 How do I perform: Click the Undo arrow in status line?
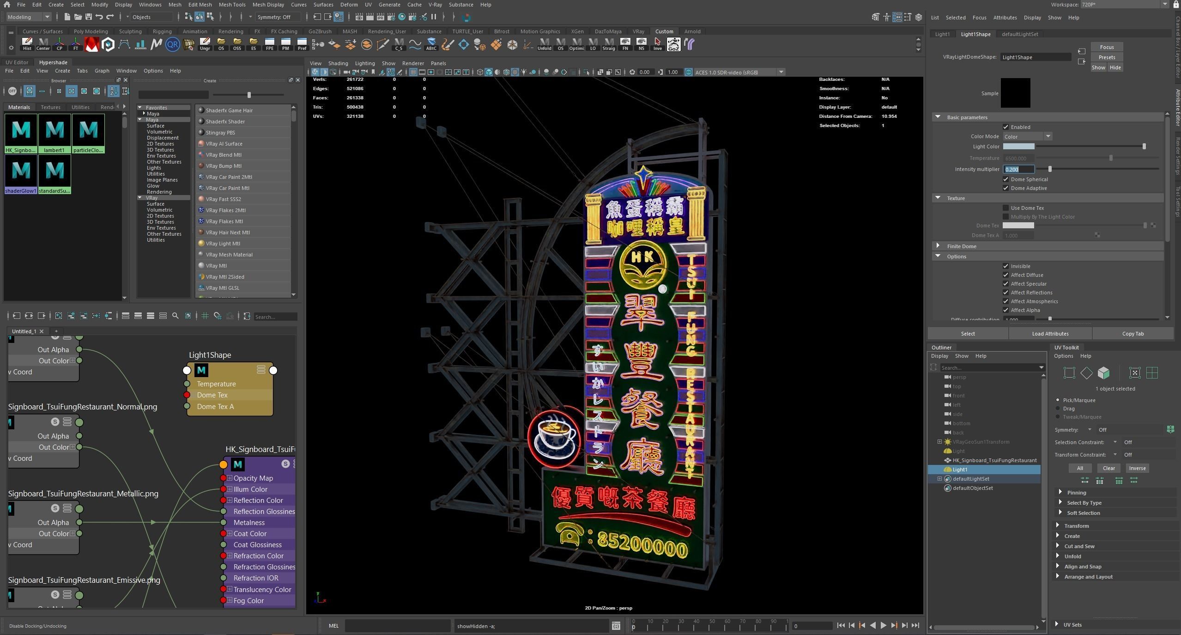pos(99,17)
